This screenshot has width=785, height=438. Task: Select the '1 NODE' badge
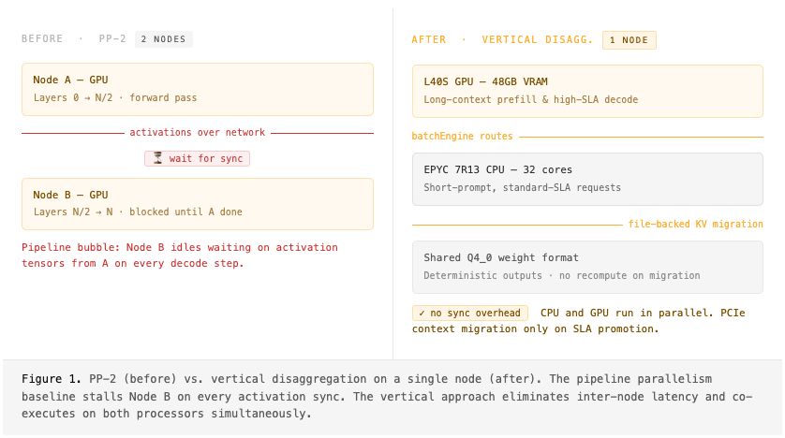click(x=629, y=39)
